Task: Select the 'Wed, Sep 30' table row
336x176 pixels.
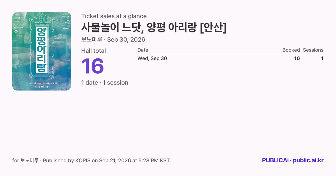Action: pos(230,58)
